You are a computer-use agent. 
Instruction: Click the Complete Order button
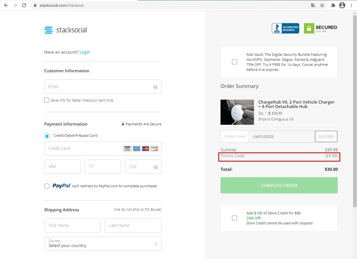click(x=279, y=185)
